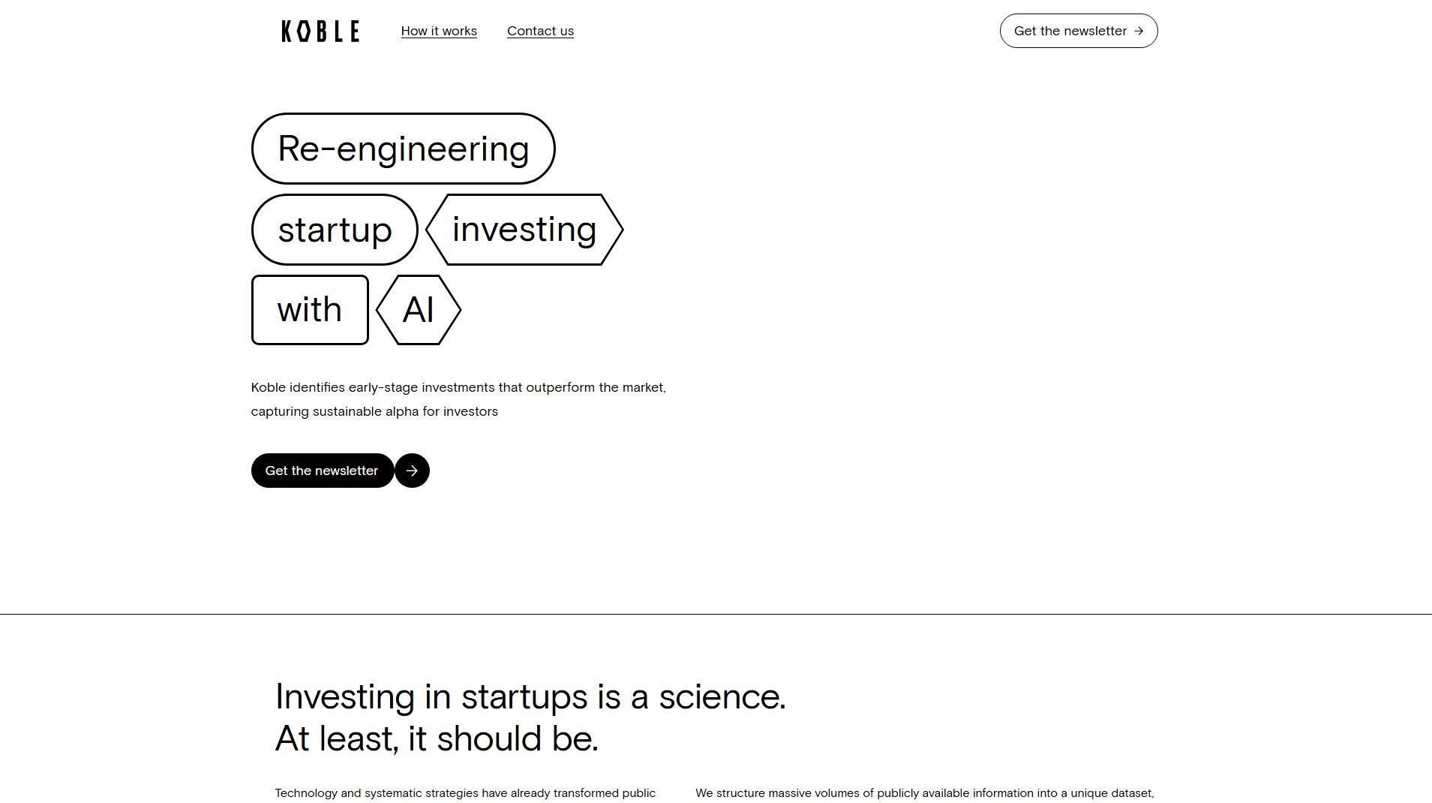Image resolution: width=1432 pixels, height=803 pixels.
Task: Click the heading 'Investing in startups is a science.'
Action: [x=531, y=696]
